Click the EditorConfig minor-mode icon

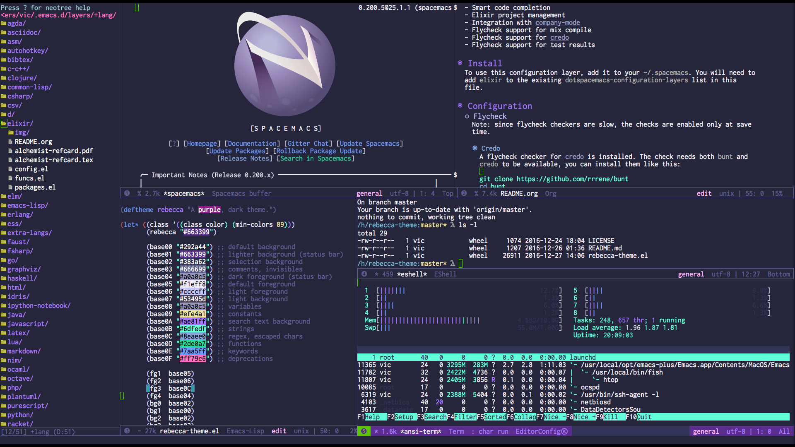click(564, 431)
